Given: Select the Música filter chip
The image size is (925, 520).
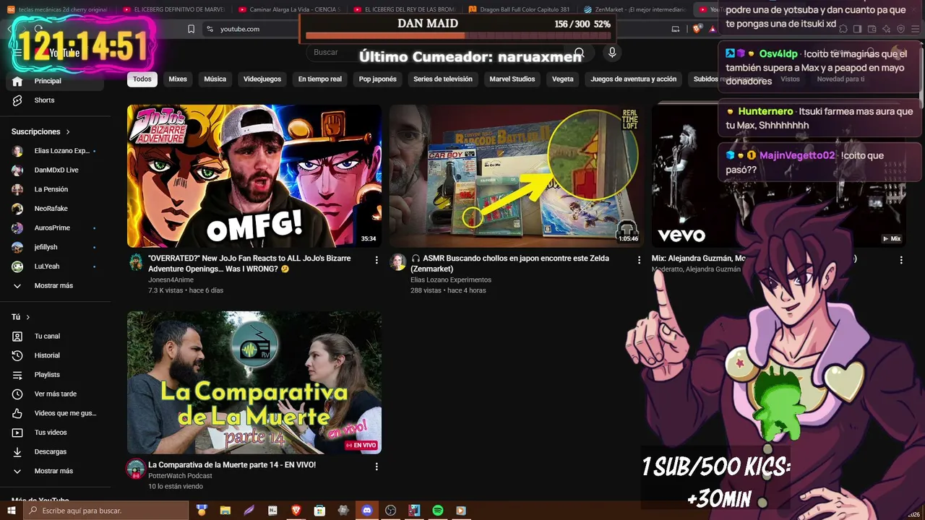Looking at the screenshot, I should tap(215, 79).
